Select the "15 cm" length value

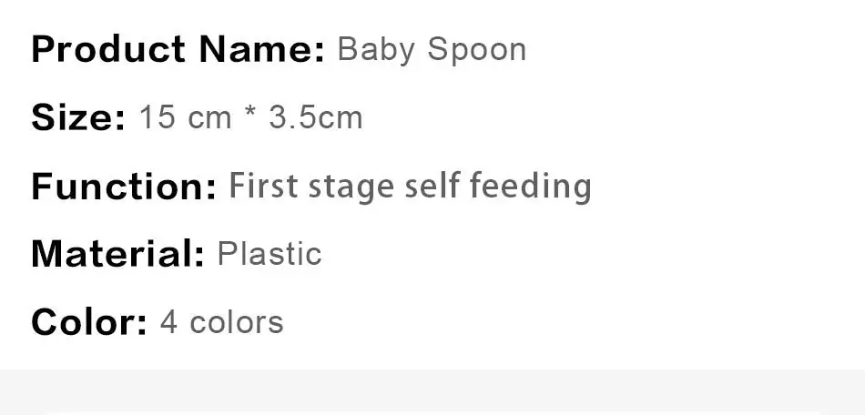point(185,117)
